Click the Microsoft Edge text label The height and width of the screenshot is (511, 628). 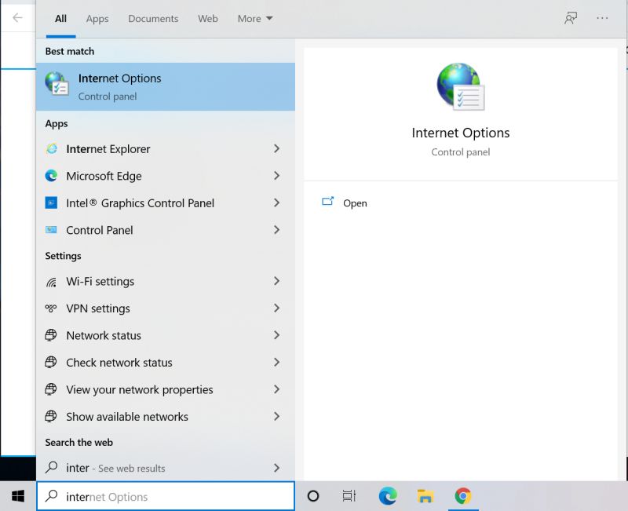click(x=104, y=176)
